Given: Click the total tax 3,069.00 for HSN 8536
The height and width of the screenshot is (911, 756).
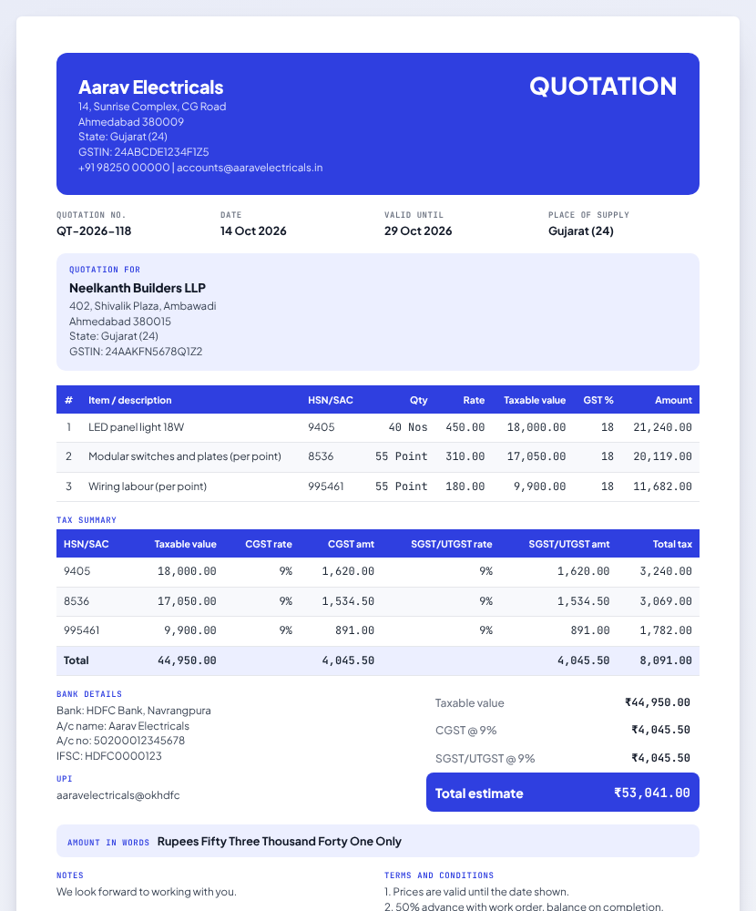Looking at the screenshot, I should pyautogui.click(x=666, y=601).
